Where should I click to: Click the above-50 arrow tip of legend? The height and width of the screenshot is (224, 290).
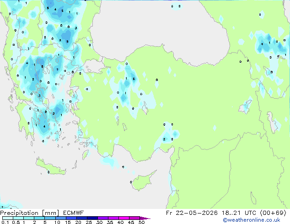(145, 218)
